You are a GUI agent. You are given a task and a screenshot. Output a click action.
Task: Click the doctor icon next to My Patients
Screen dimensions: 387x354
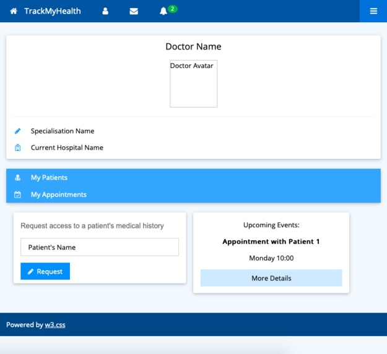click(17, 177)
